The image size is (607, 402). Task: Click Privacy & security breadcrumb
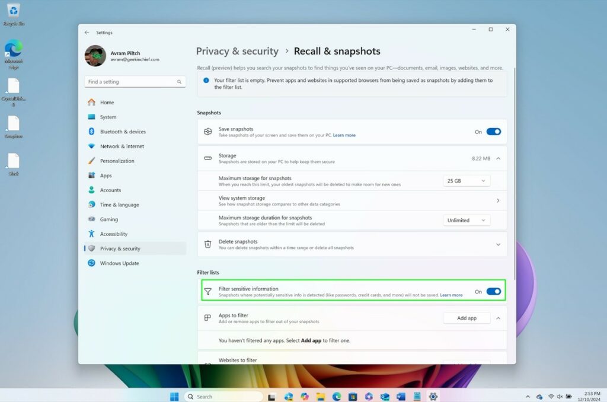tap(237, 52)
